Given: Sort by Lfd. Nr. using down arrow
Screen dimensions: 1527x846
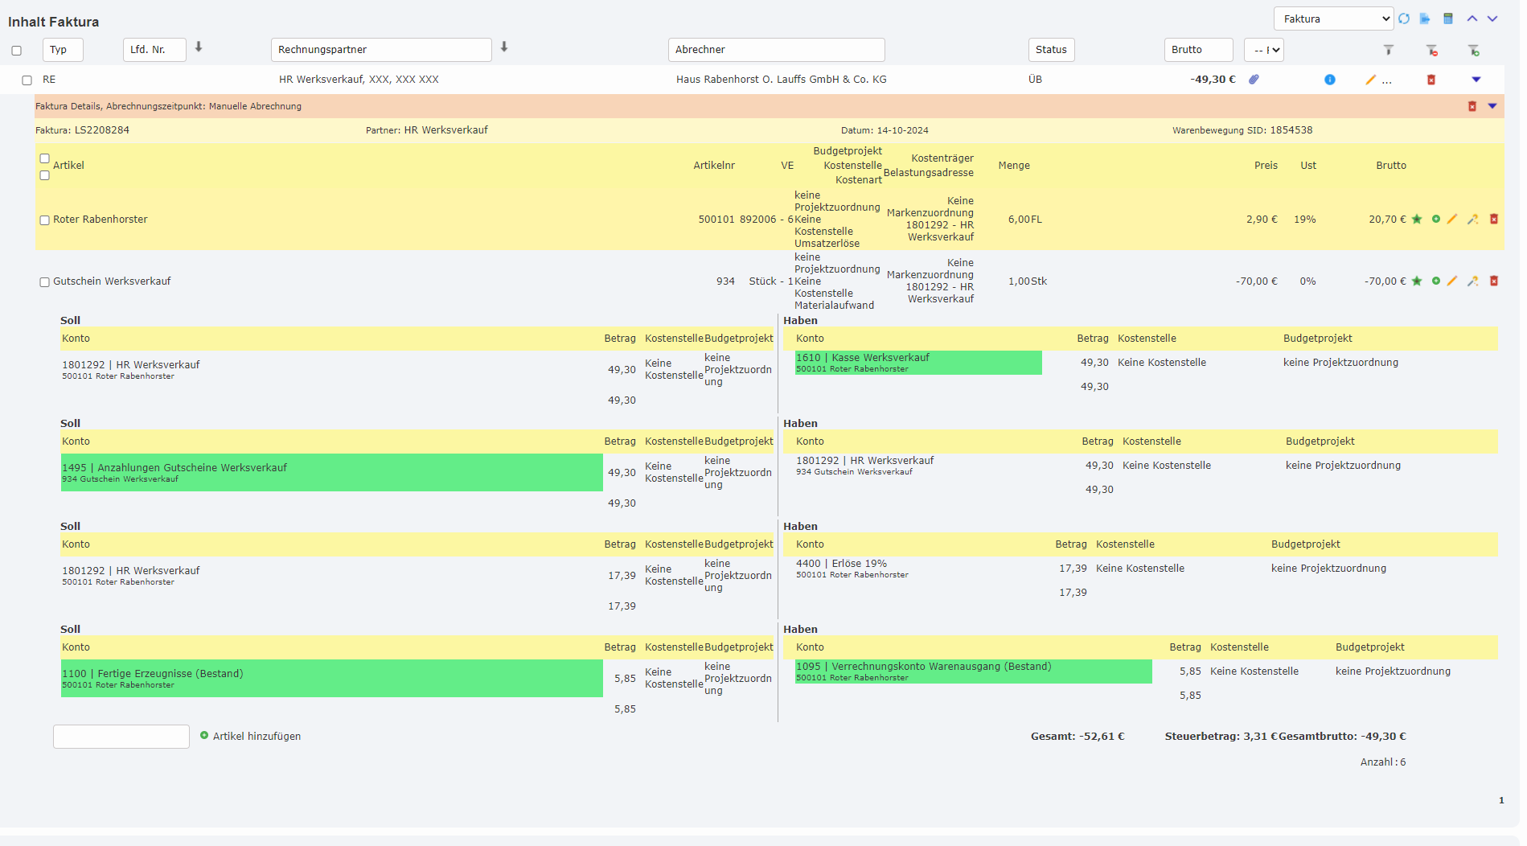Looking at the screenshot, I should click(x=199, y=47).
